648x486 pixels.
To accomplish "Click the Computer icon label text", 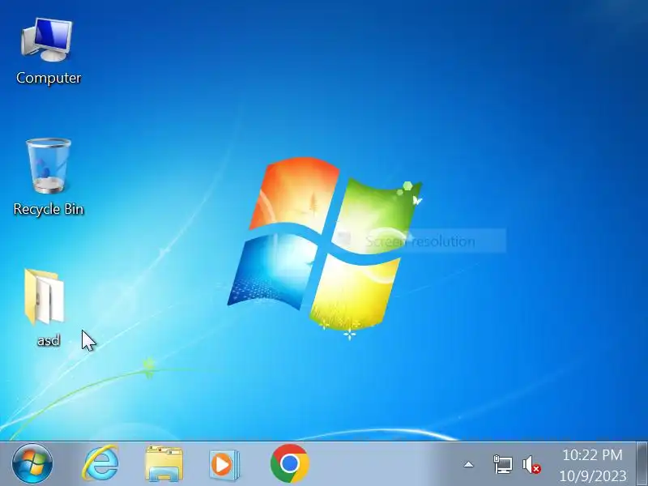I will click(49, 78).
